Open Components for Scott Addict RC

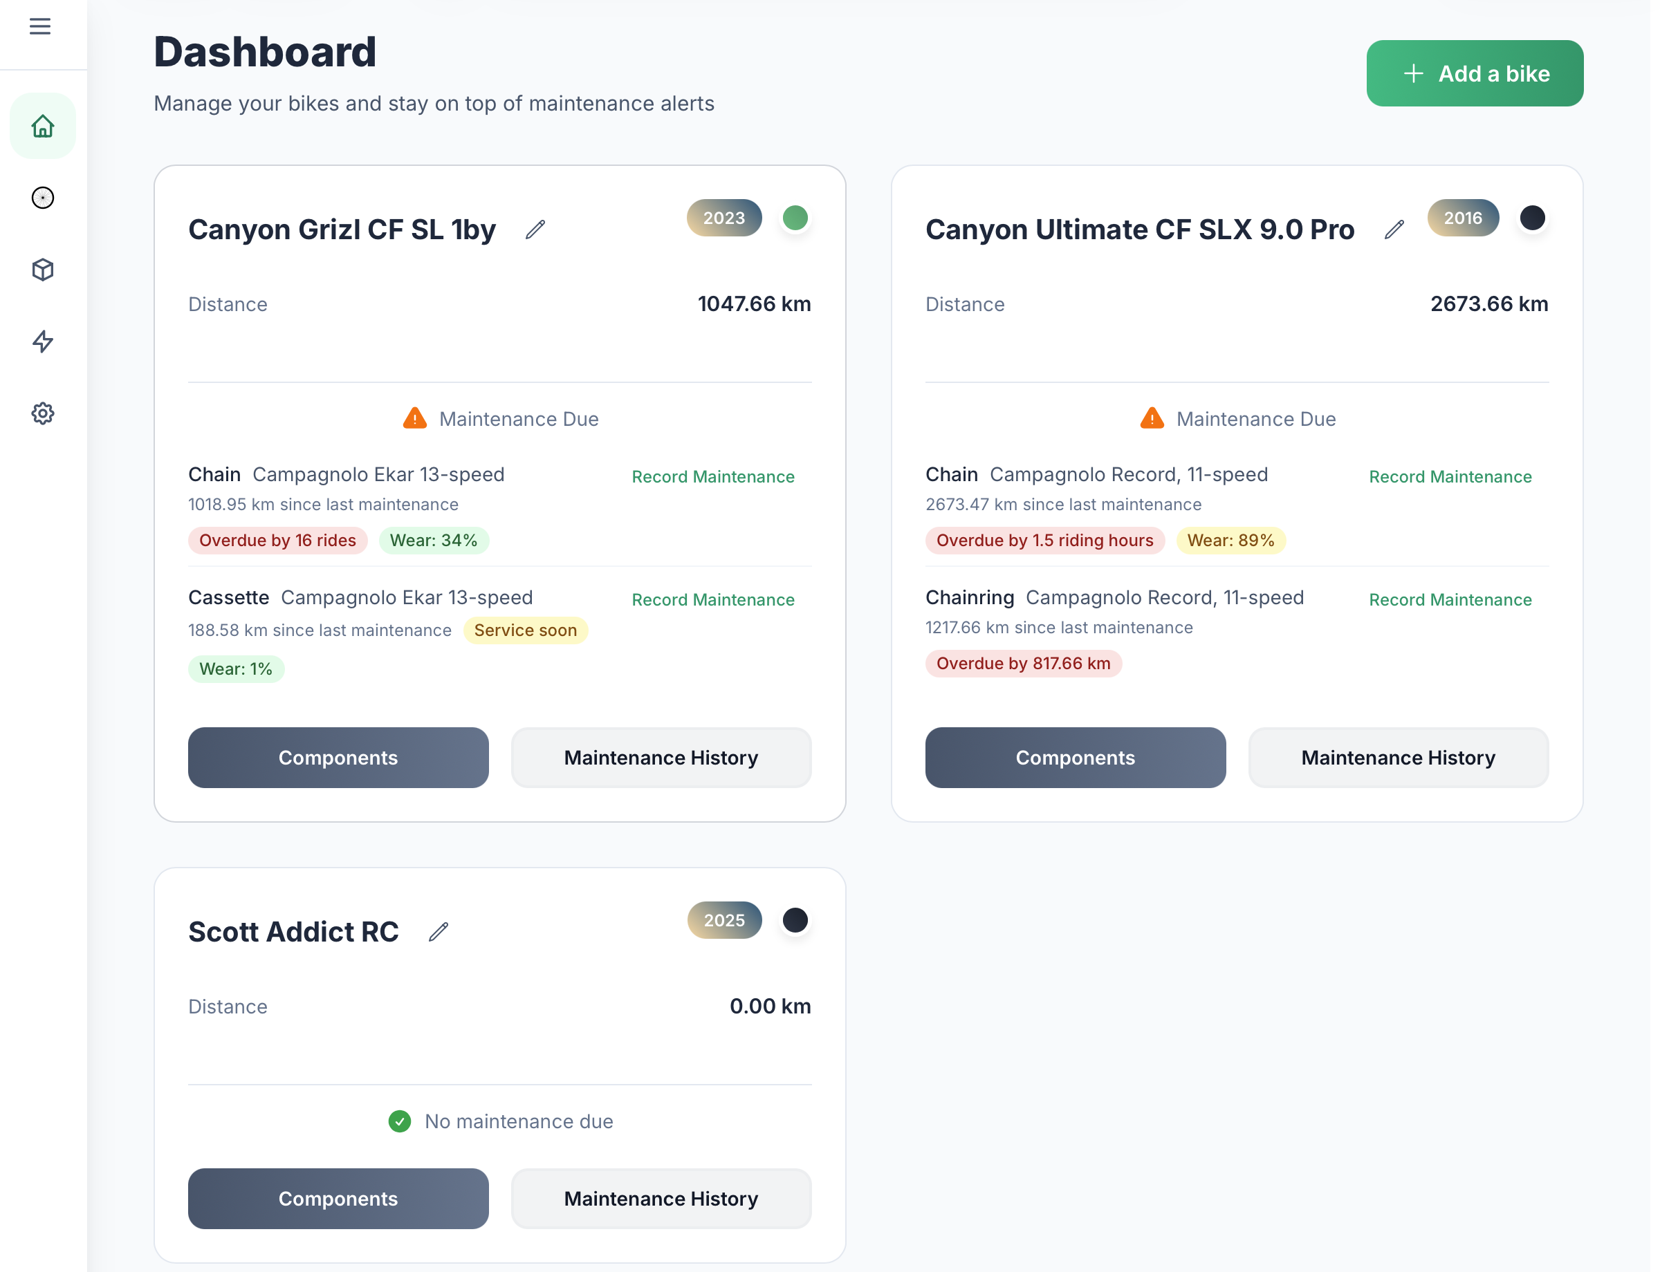point(338,1199)
